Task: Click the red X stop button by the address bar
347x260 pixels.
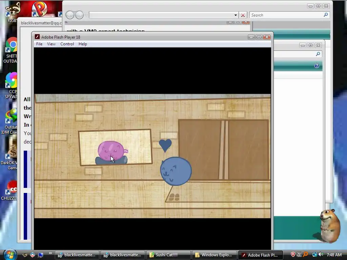Action: (243, 15)
